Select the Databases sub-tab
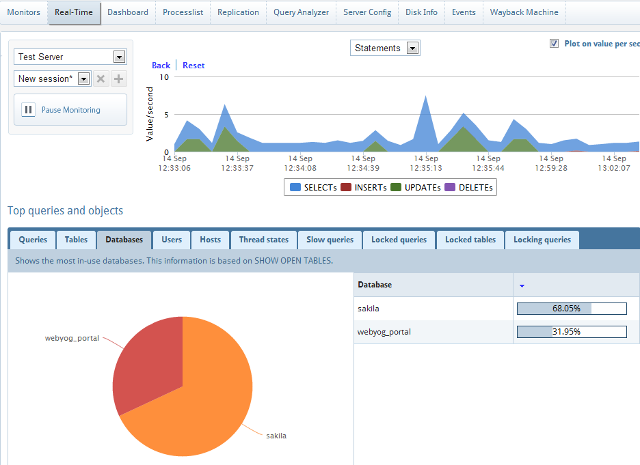640x465 pixels. 124,240
